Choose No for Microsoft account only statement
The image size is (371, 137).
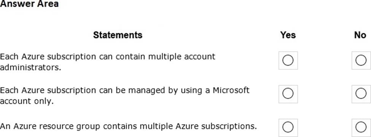click(361, 94)
